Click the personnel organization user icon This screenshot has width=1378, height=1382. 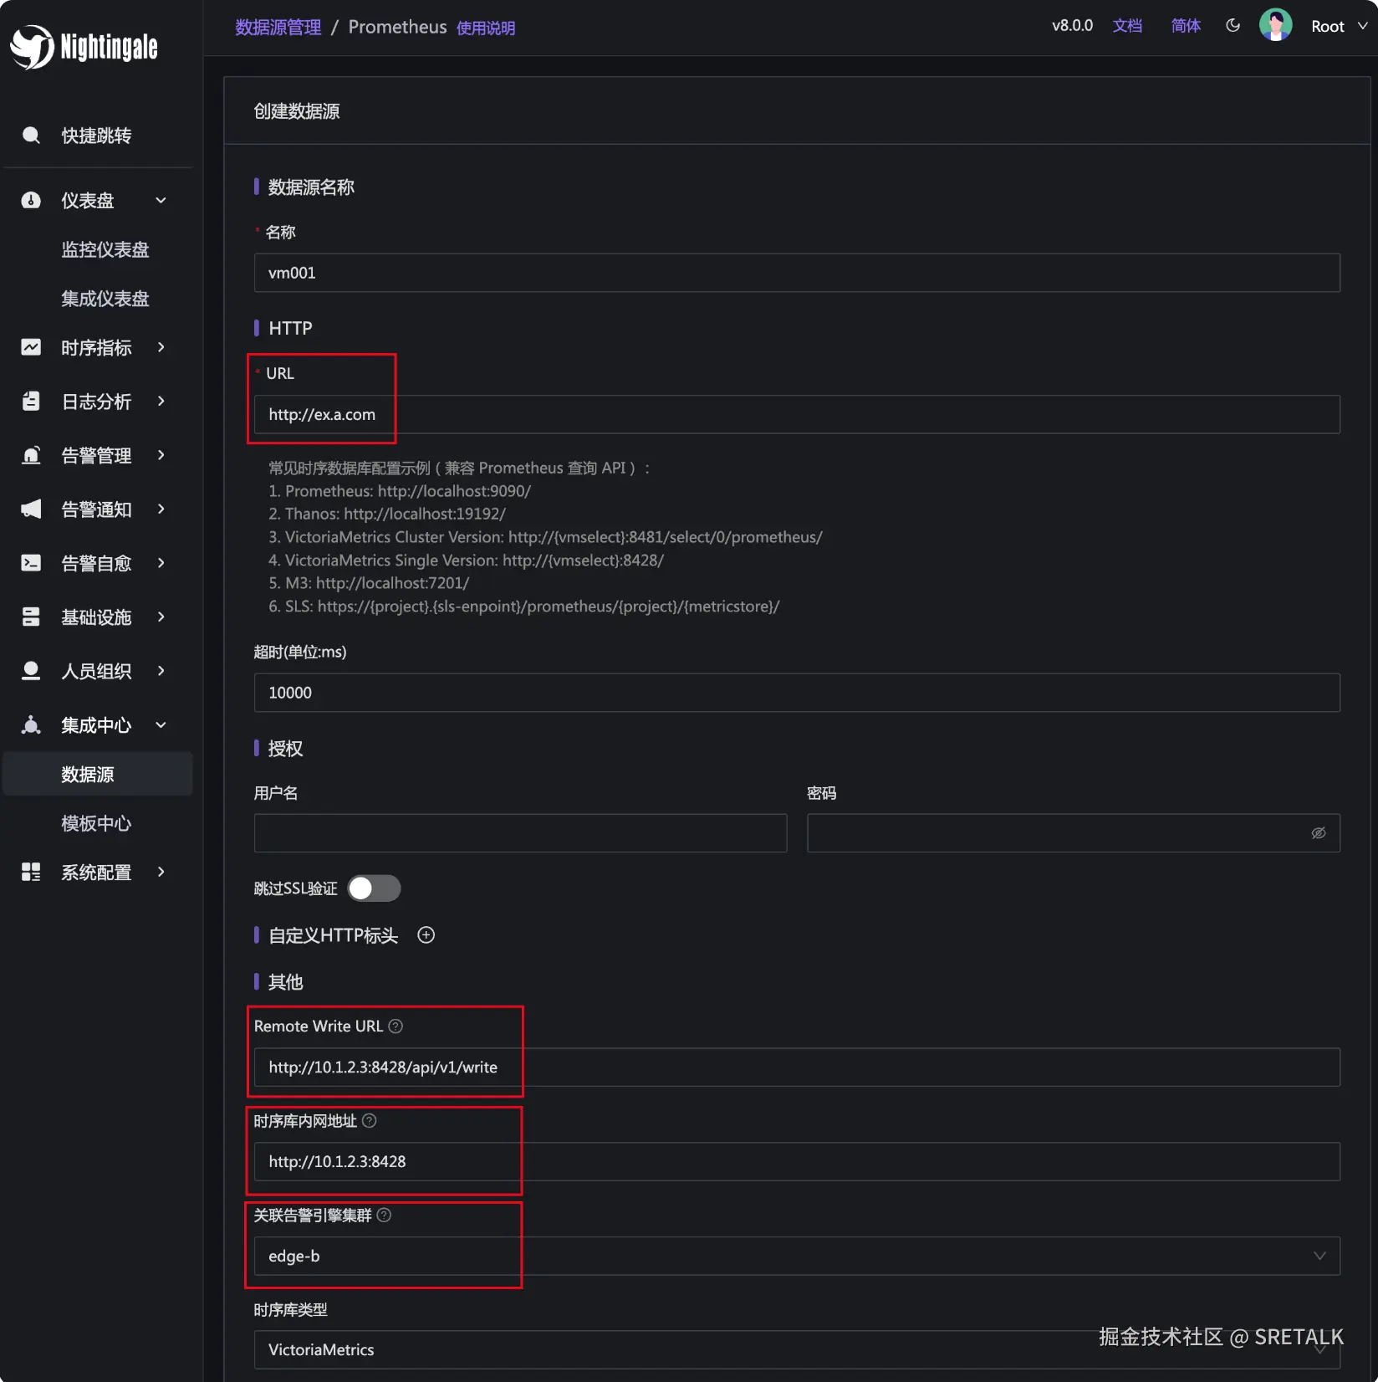[31, 671]
